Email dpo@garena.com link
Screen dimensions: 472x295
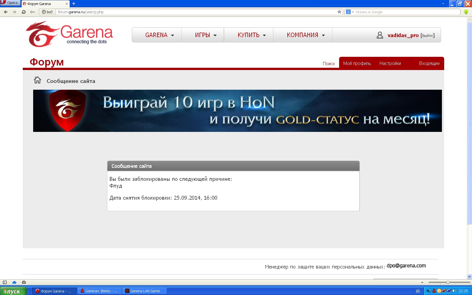[406, 266]
